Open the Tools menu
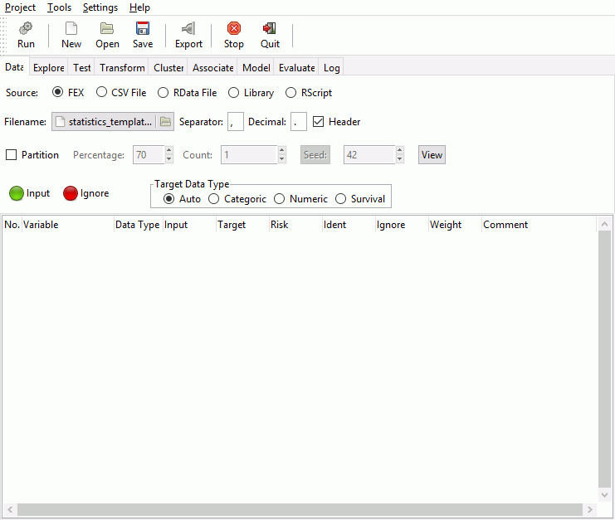The height and width of the screenshot is (520, 615). pyautogui.click(x=59, y=7)
